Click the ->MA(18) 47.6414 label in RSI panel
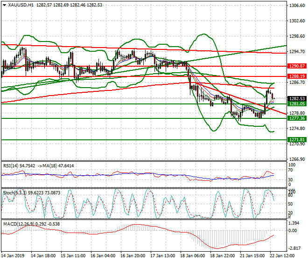 pos(56,166)
